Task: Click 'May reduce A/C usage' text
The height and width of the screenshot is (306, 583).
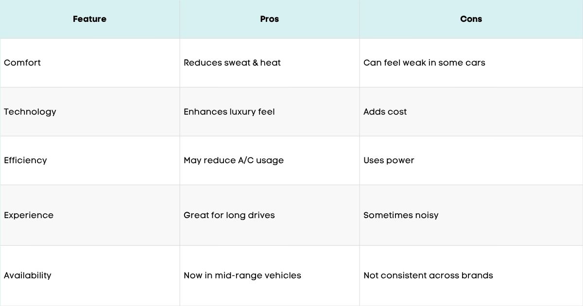Action: (x=234, y=160)
